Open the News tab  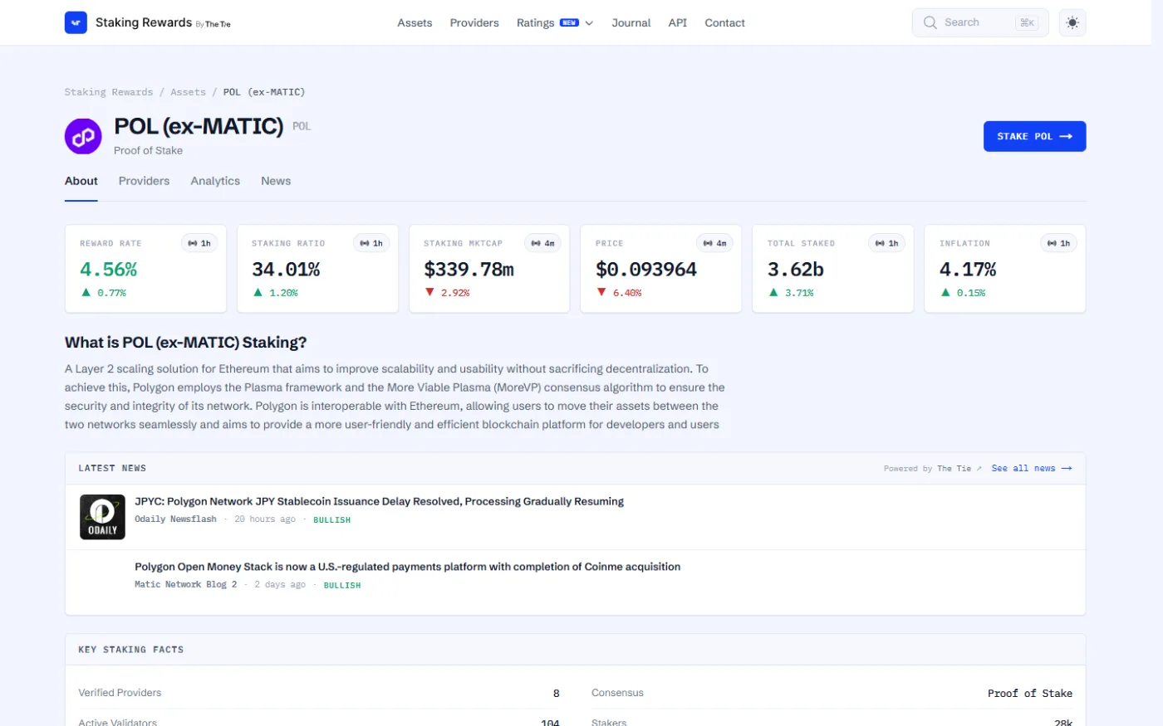coord(276,181)
